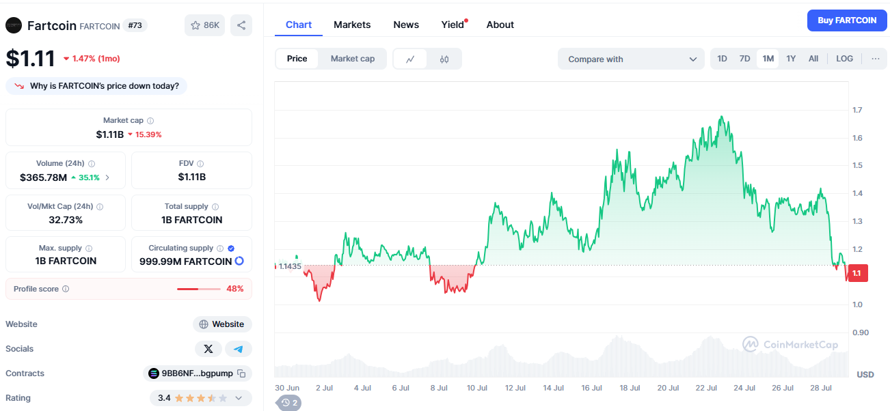The width and height of the screenshot is (890, 411).
Task: Set chart range to 1M
Action: 768,59
